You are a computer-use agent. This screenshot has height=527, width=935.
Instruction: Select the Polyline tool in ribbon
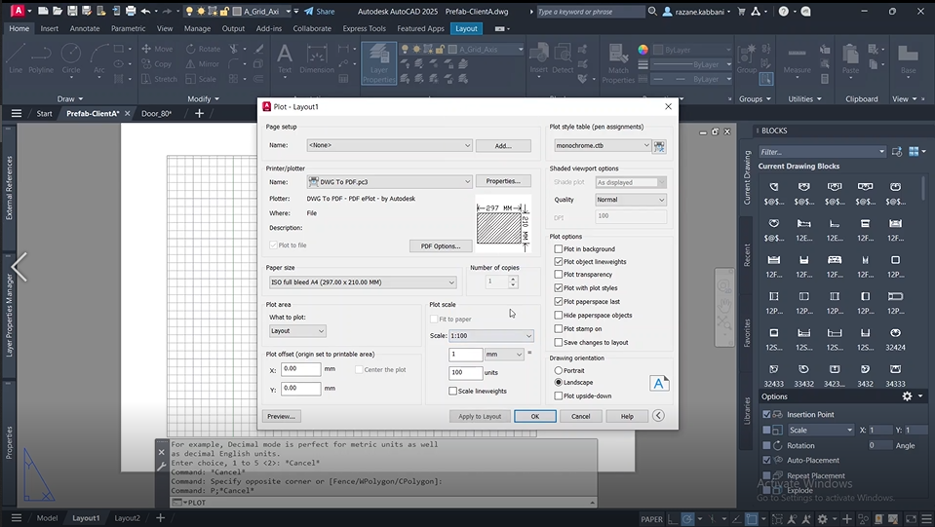pos(41,56)
